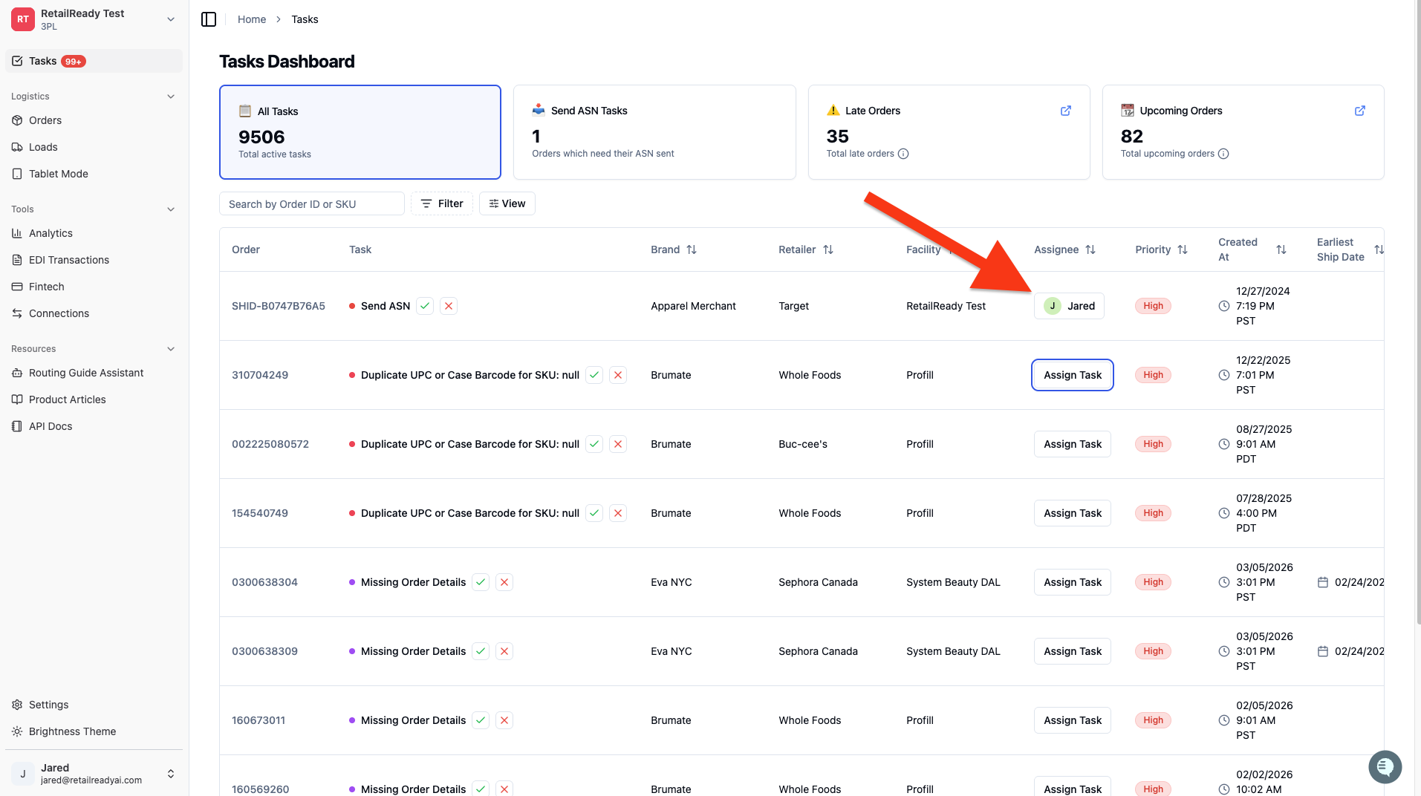This screenshot has height=796, width=1421.
Task: Focus the Search by Order ID field
Action: click(x=312, y=203)
